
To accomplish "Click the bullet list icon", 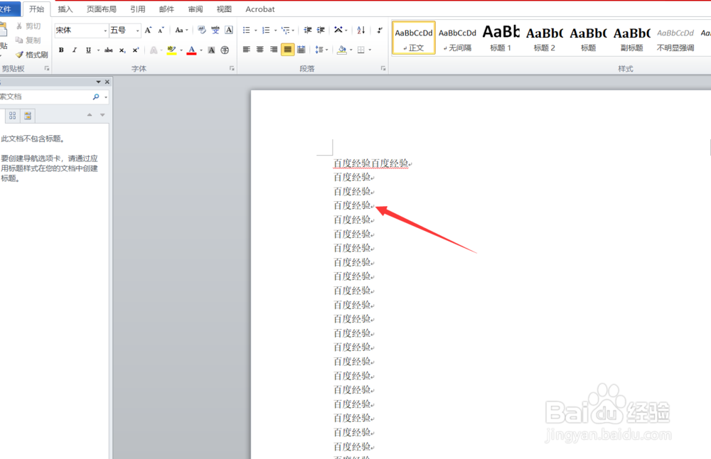I will [x=246, y=31].
